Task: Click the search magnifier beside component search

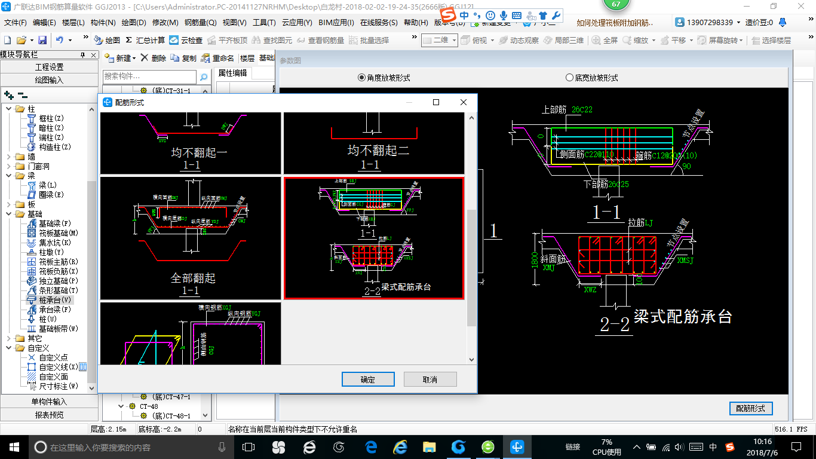Action: coord(204,76)
